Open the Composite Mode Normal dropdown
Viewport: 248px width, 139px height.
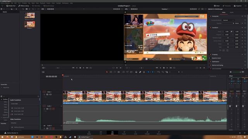tap(228, 20)
